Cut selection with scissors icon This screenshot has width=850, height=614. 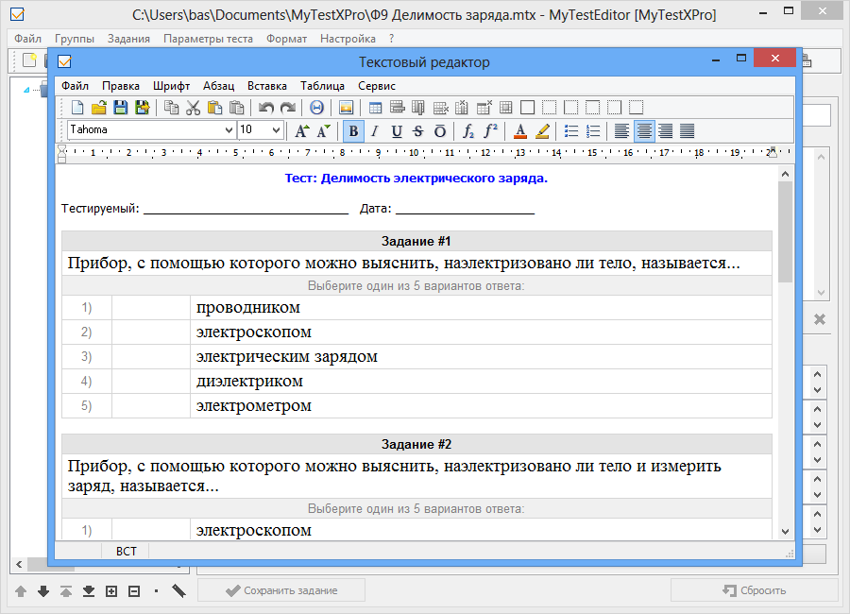193,108
